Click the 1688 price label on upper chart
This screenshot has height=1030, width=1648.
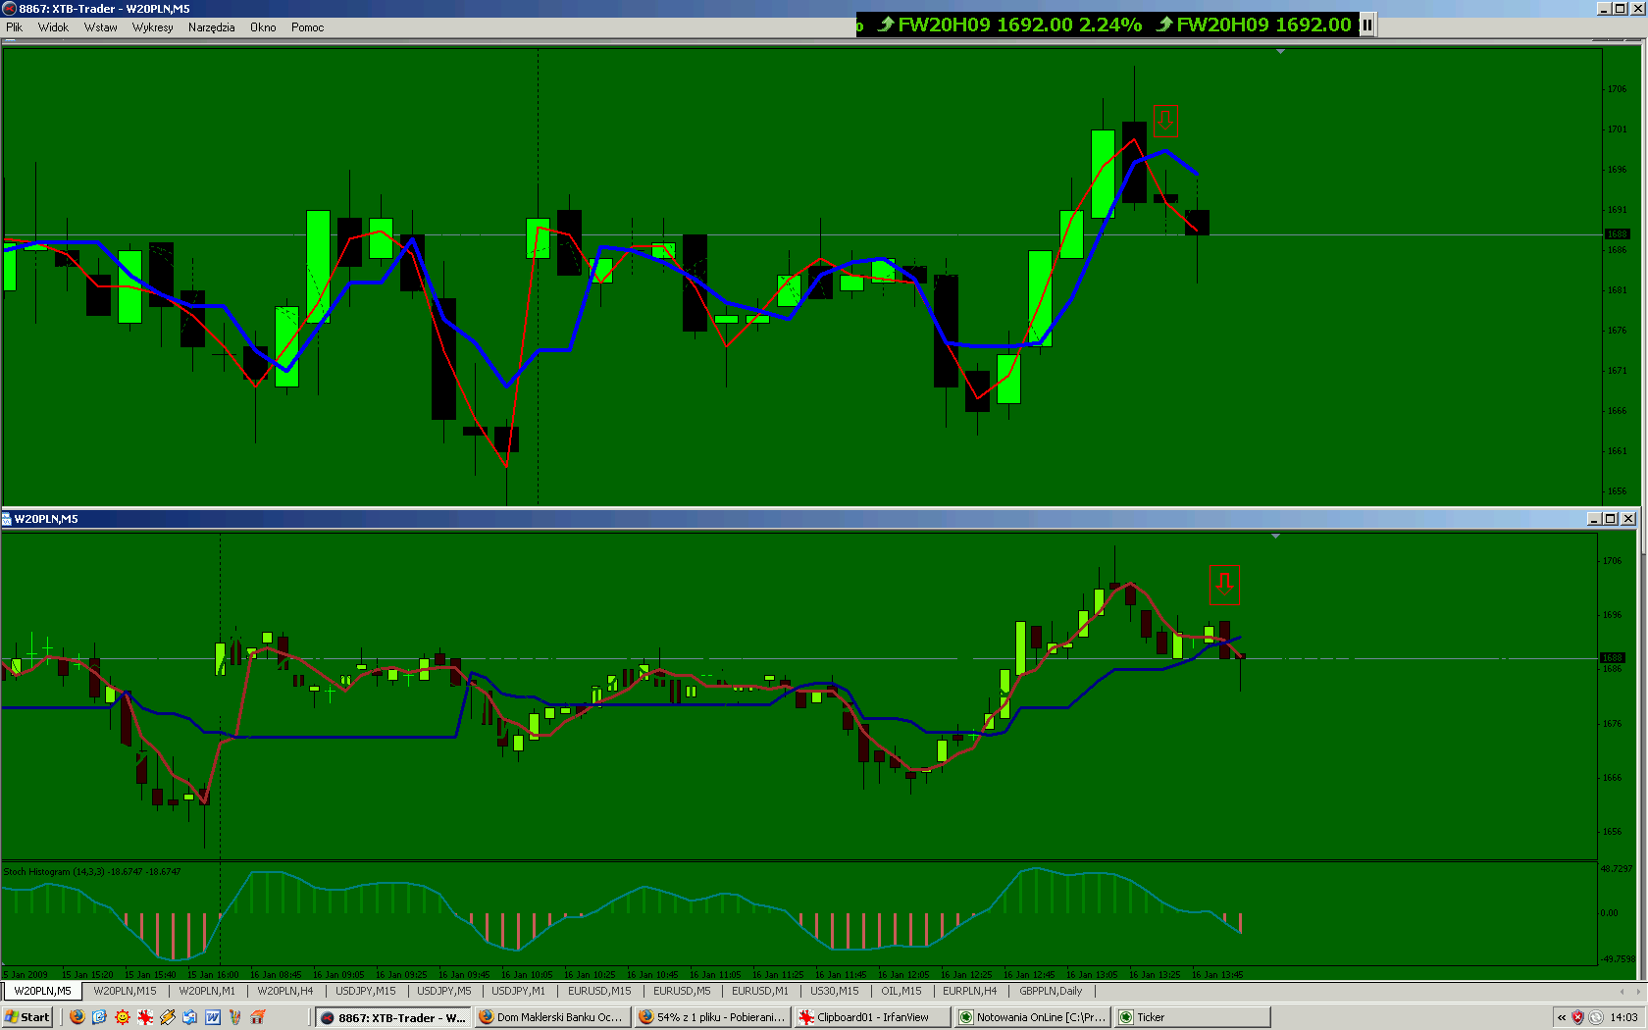1617,234
